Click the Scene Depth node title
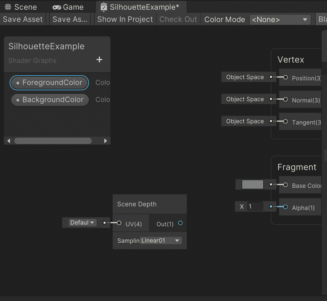This screenshot has height=301, width=327. (x=137, y=204)
